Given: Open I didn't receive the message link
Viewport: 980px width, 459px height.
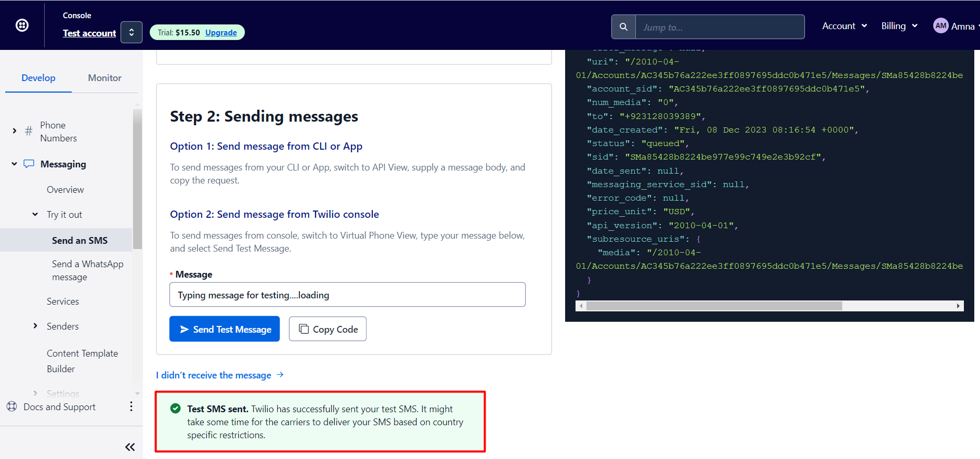Looking at the screenshot, I should (220, 375).
